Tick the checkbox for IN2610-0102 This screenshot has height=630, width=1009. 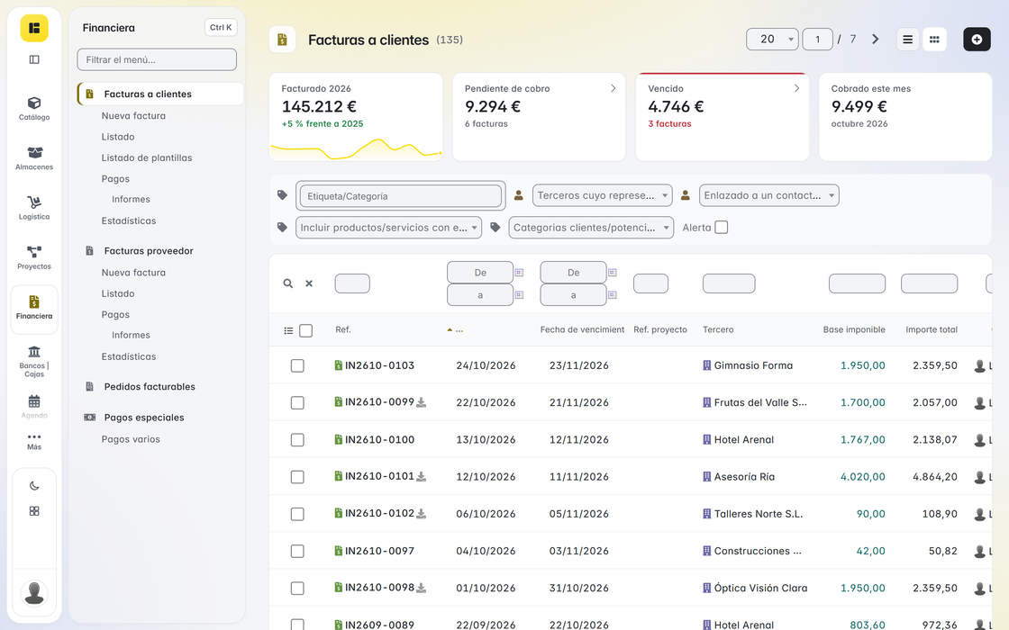coord(297,514)
